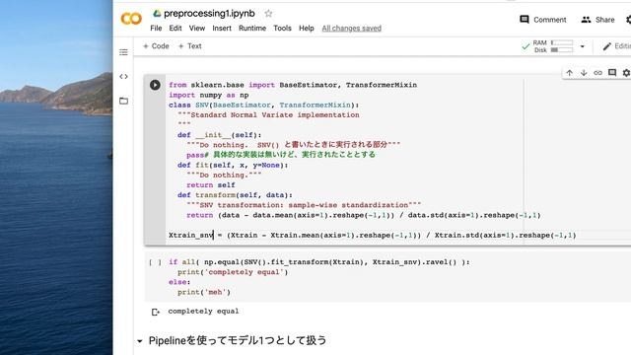Viewport: 631px width, 355px height.
Task: Open the Comment panel
Action: coord(543,20)
